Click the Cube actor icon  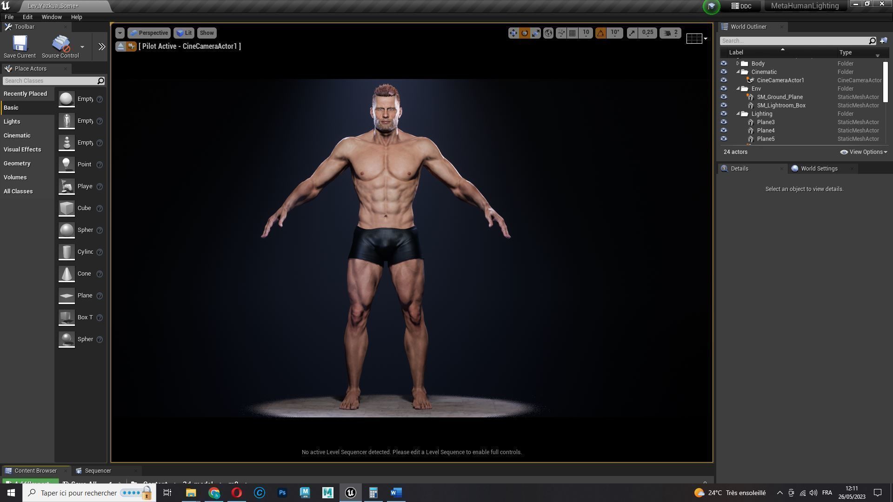(x=67, y=208)
